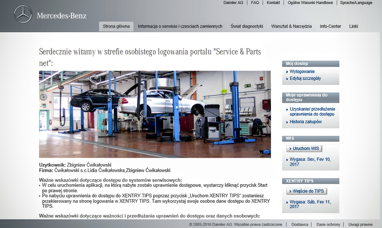This screenshot has width=382, height=228.
Task: Launch WIS with Uruchom WIS button
Action: 304,149
